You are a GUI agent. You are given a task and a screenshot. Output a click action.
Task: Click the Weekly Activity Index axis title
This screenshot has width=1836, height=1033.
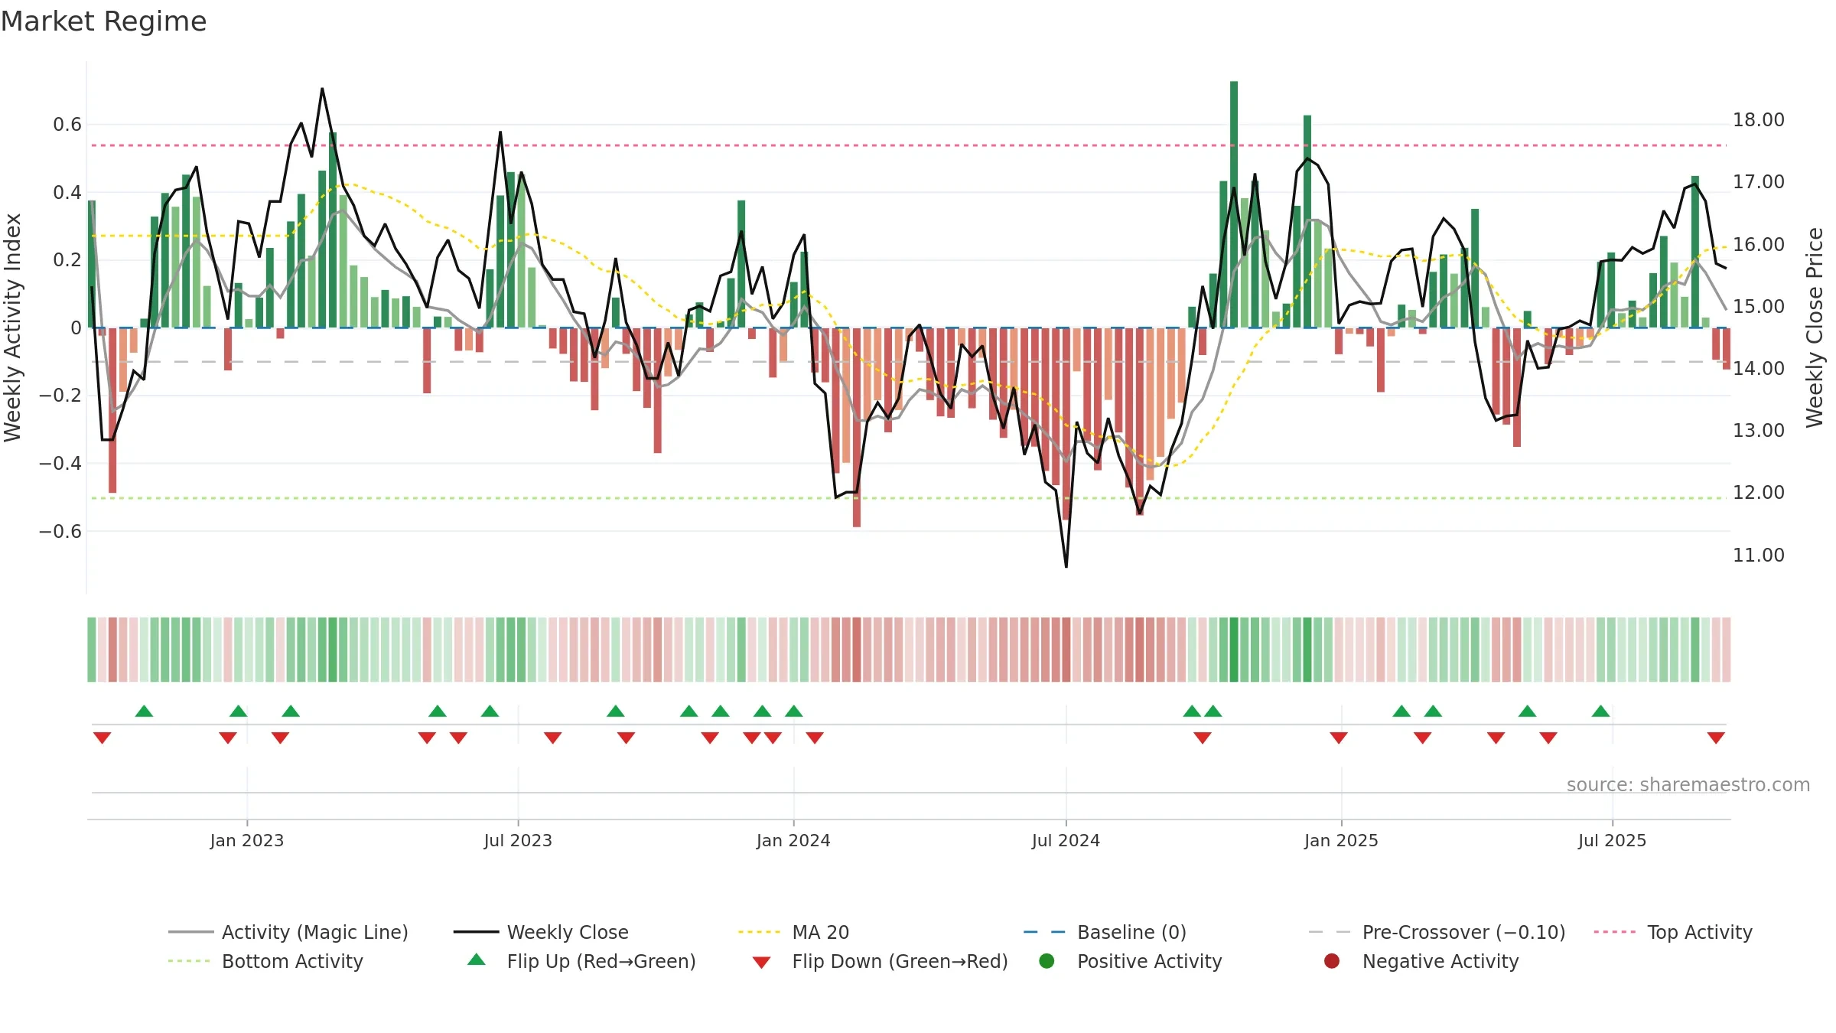point(13,327)
